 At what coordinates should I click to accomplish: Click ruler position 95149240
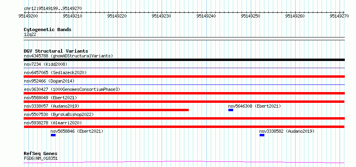click(x=206, y=16)
